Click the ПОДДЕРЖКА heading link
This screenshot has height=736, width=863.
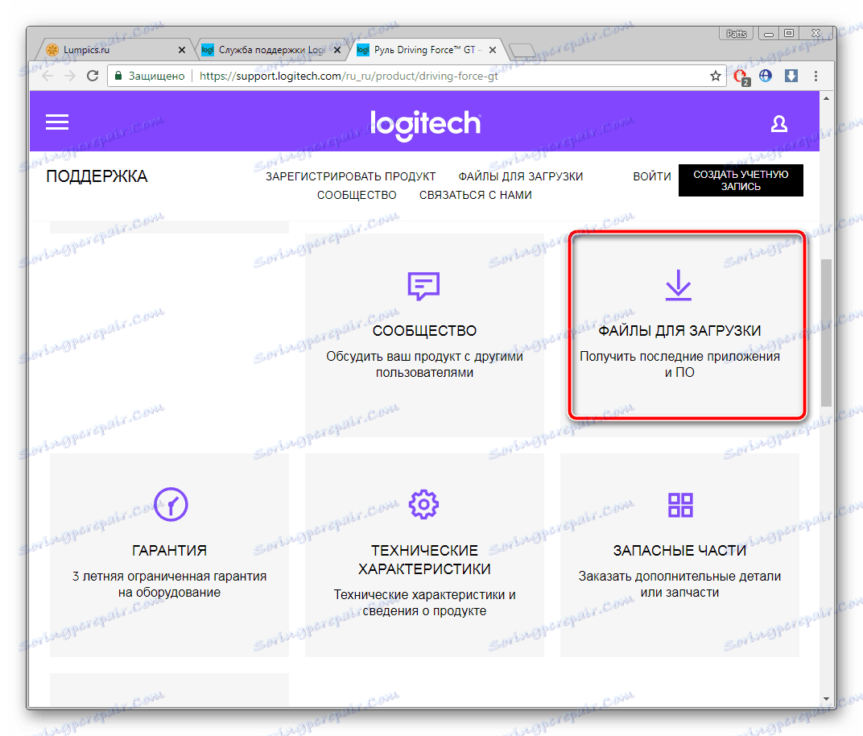click(x=97, y=176)
